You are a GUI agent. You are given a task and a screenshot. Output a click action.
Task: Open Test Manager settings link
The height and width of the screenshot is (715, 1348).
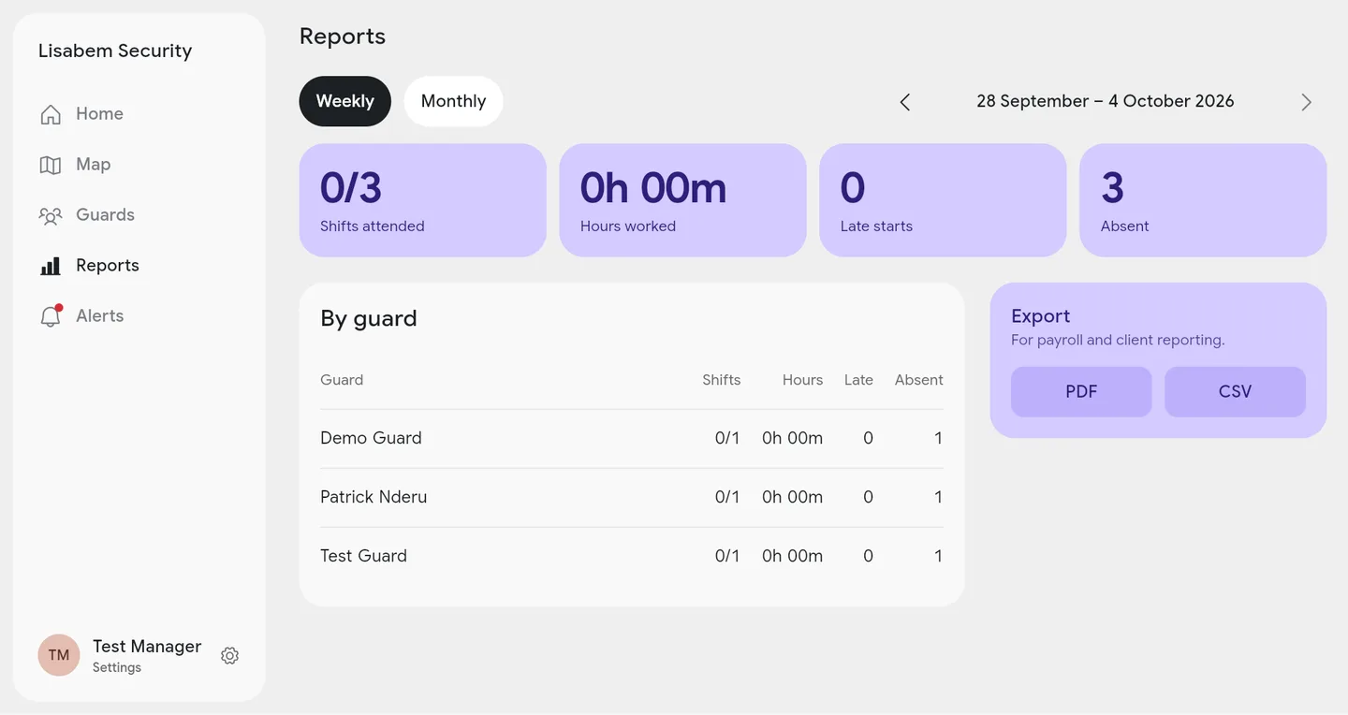point(147,655)
